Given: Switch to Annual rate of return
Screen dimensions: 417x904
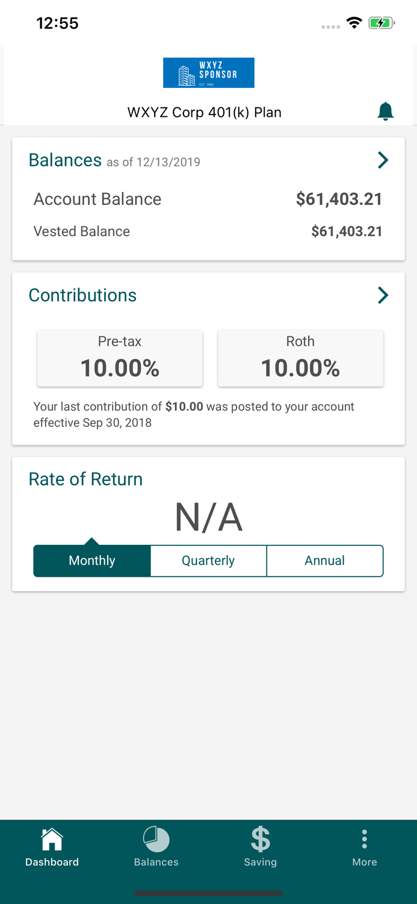Looking at the screenshot, I should (324, 560).
